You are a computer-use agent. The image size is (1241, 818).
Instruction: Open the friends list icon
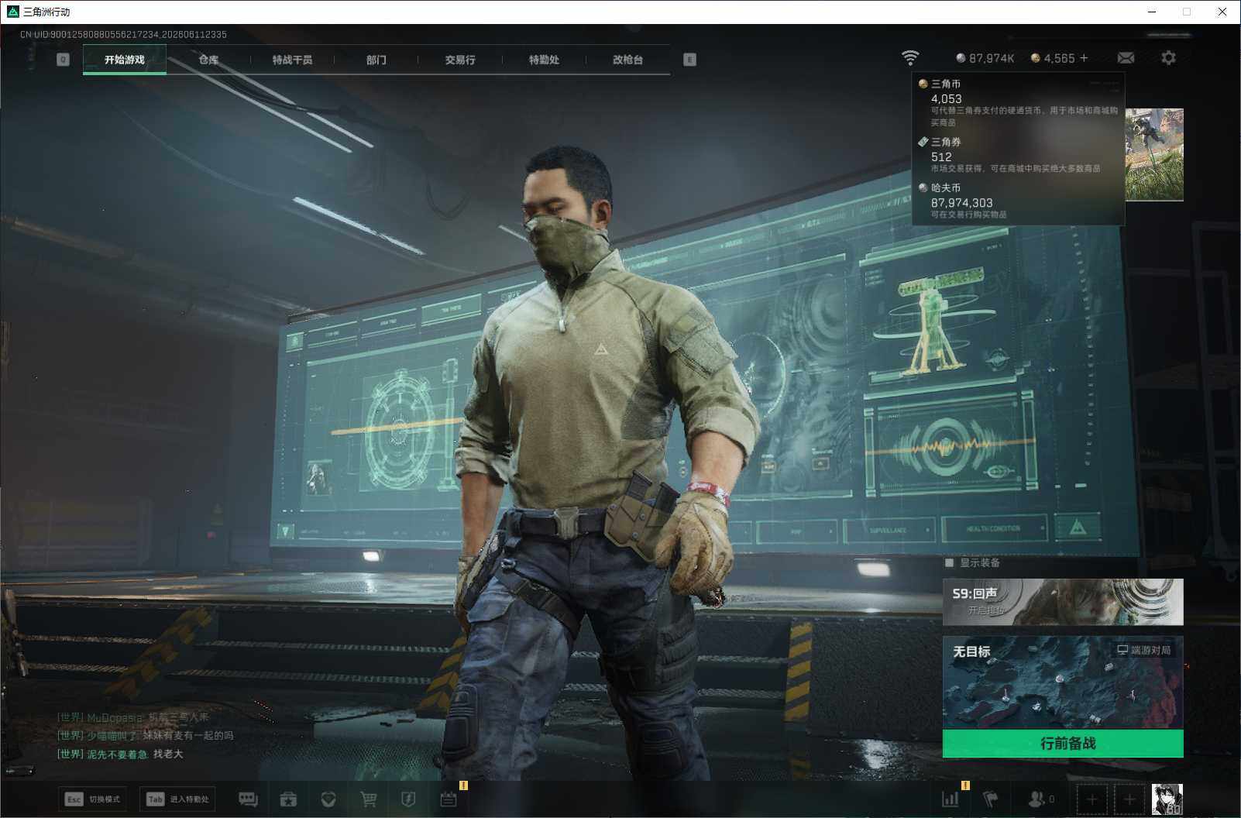1040,799
